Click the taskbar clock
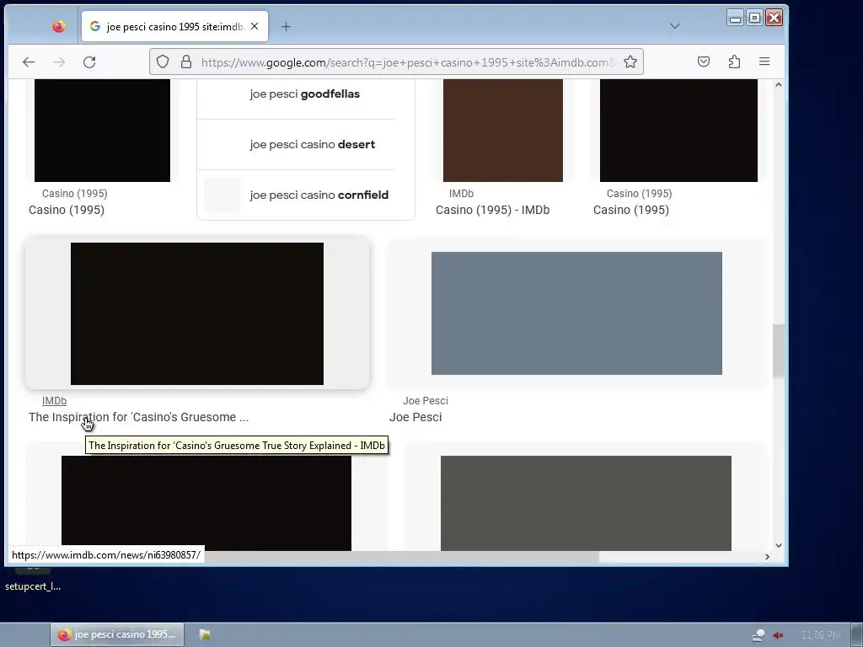The width and height of the screenshot is (863, 647). 821,635
